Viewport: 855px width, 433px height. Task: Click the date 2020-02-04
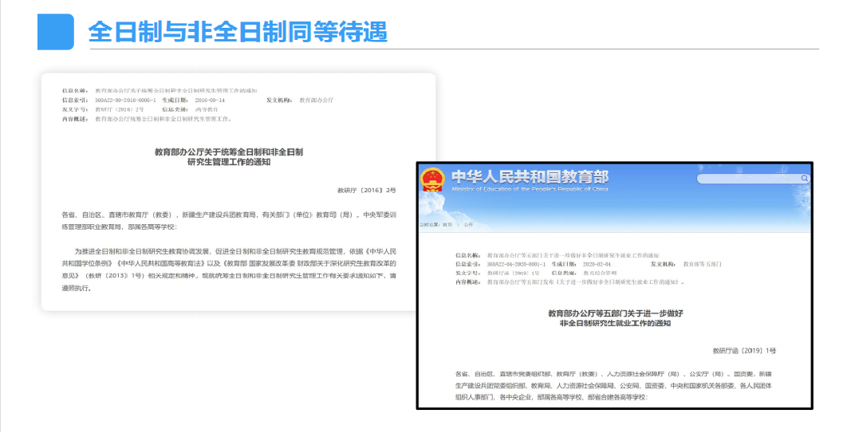pos(597,265)
